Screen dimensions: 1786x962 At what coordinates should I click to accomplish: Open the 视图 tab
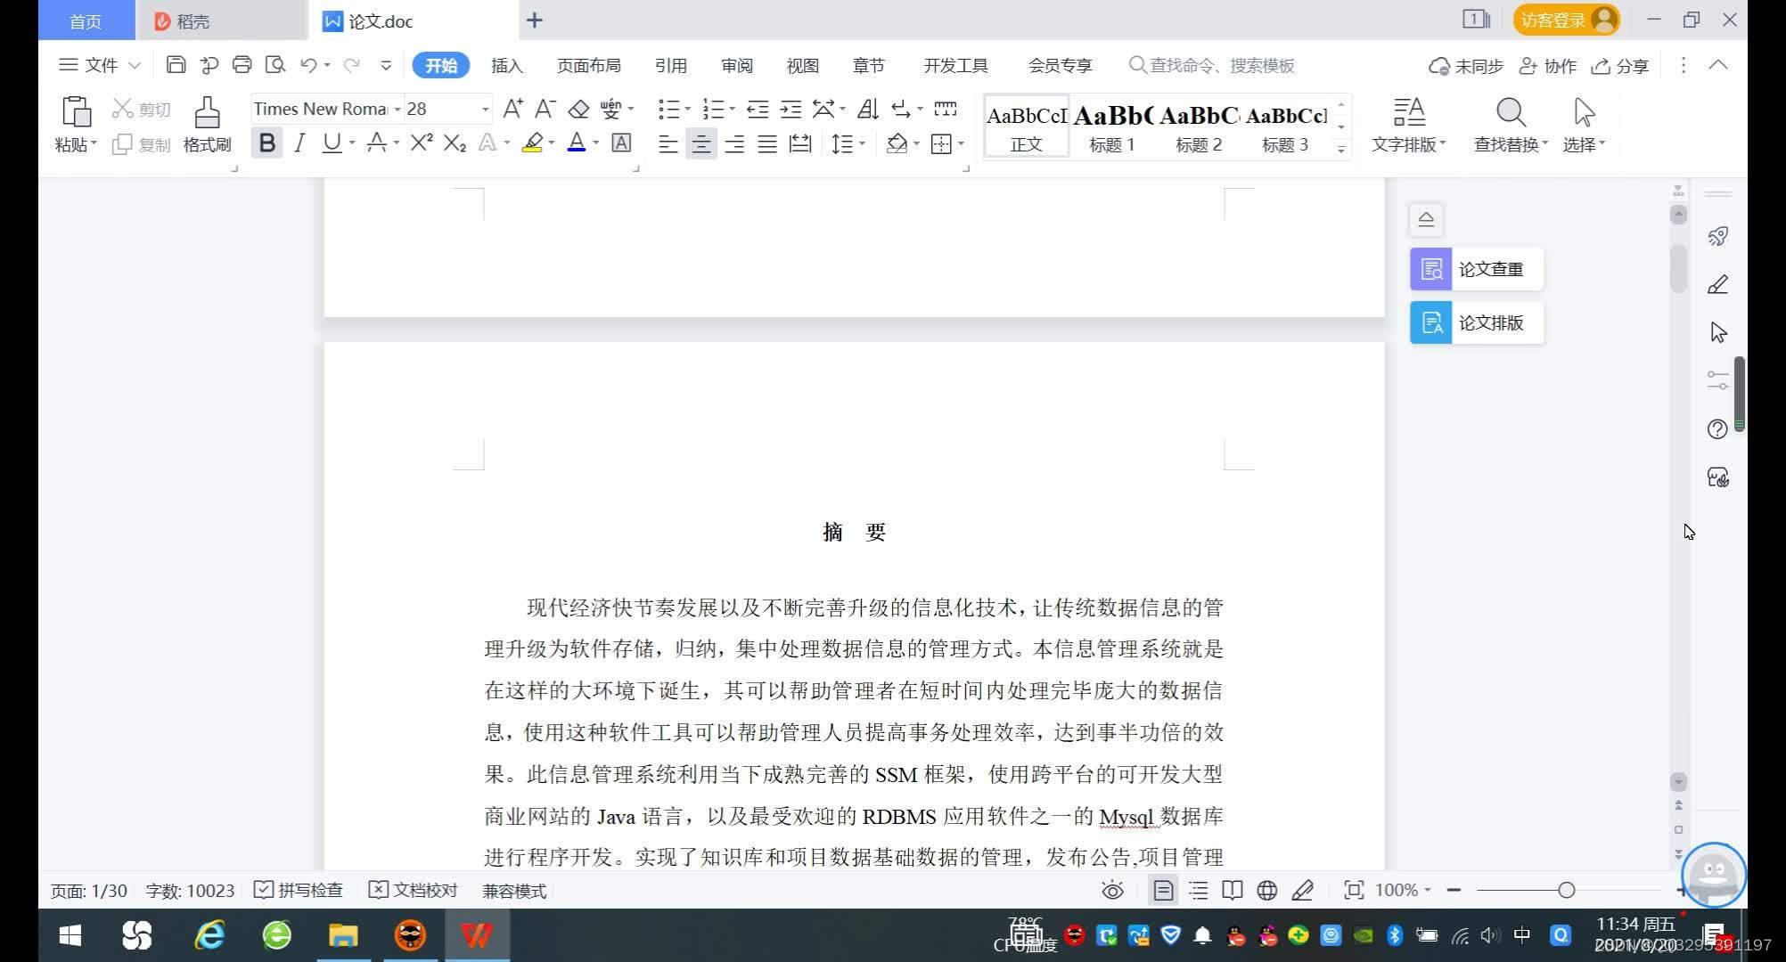[802, 65]
